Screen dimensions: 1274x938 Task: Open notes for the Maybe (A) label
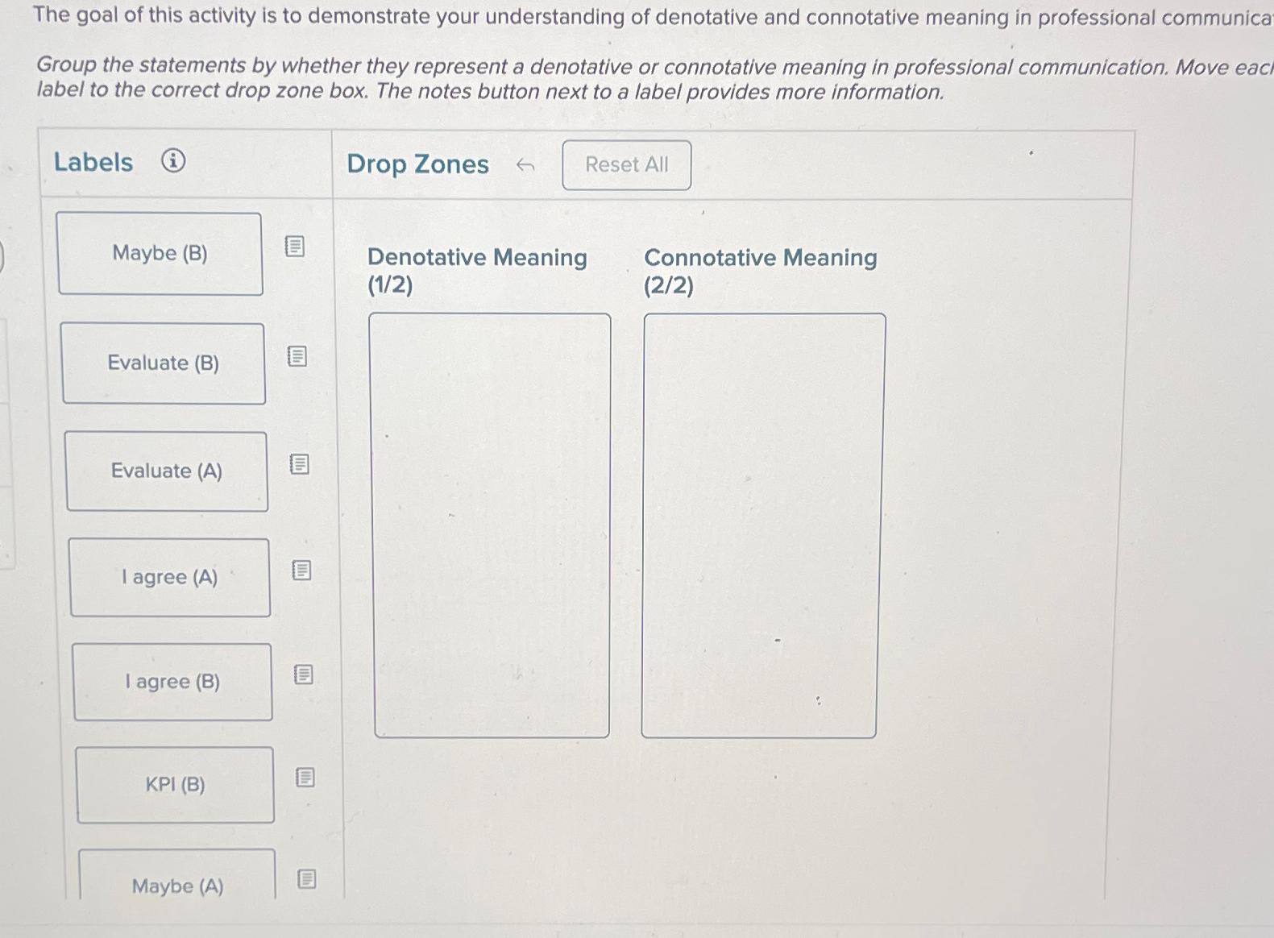[308, 879]
